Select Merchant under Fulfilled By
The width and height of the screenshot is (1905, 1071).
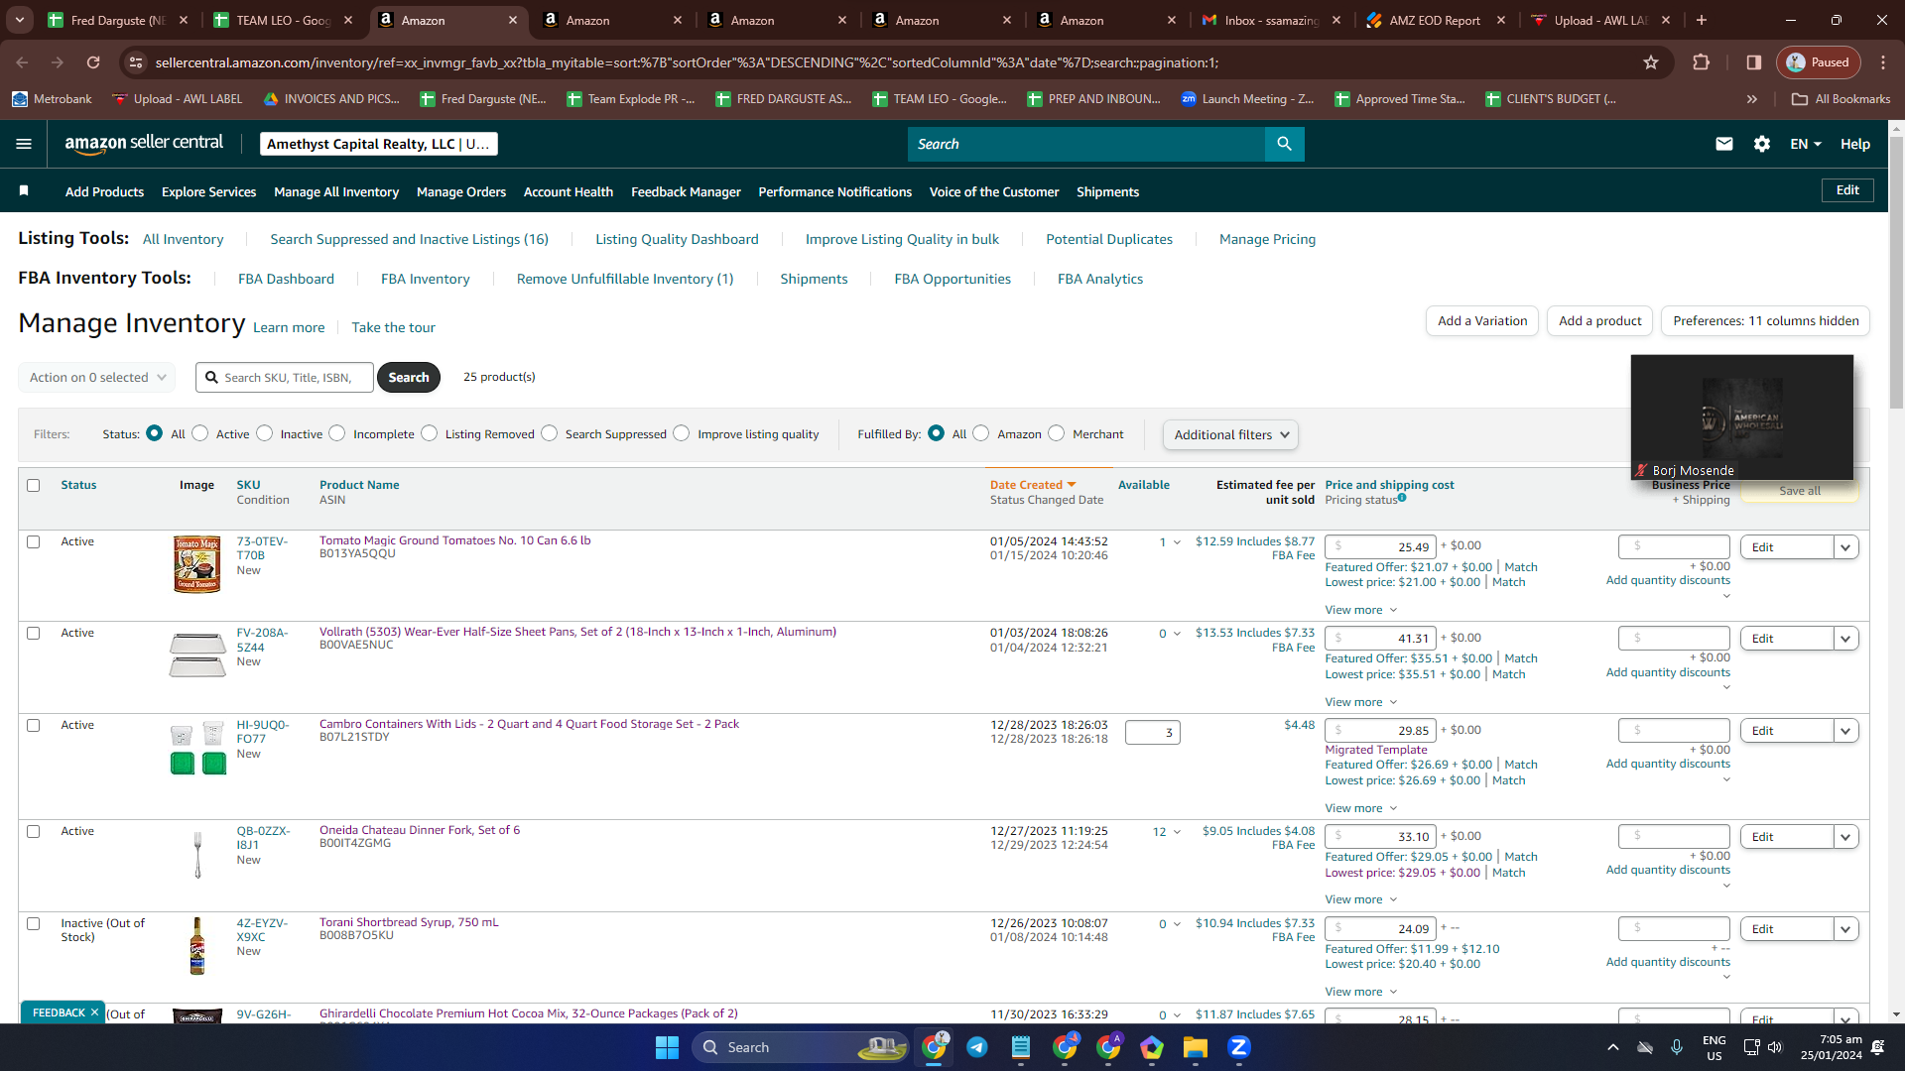1057,433
